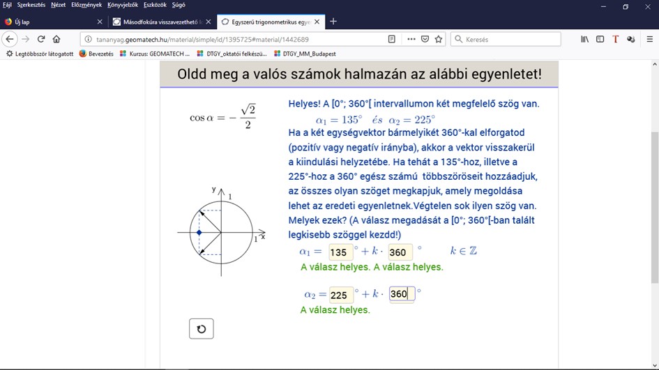Minimize the browser window
Screen dimensions: 659x370
[603, 6]
